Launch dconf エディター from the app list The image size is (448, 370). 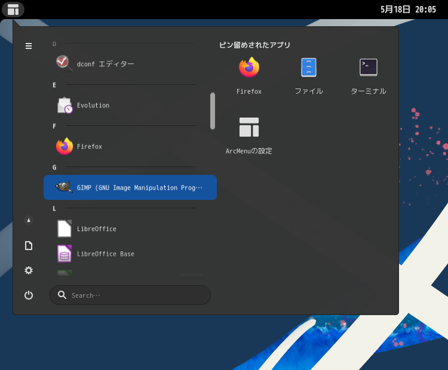point(130,64)
